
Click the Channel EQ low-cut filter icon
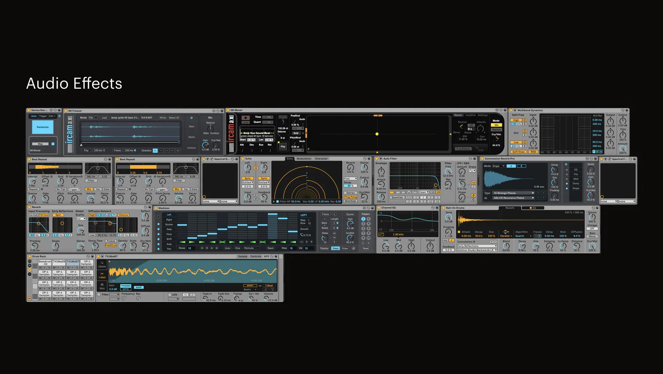pyautogui.click(x=381, y=235)
